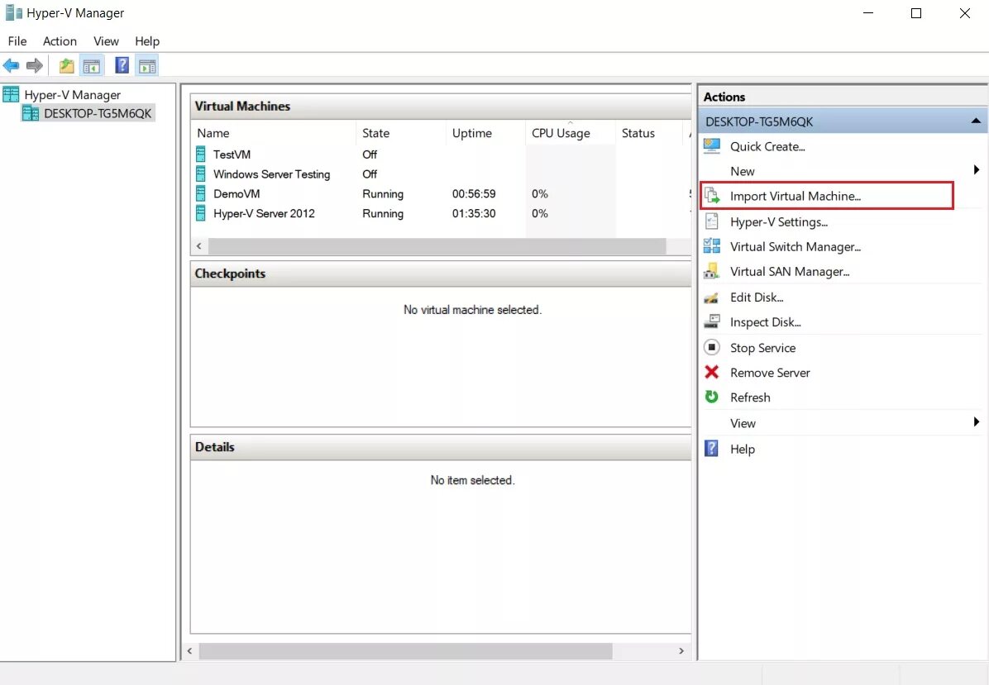Select the Windows Server Testing name
Image resolution: width=989 pixels, height=685 pixels.
pos(271,174)
